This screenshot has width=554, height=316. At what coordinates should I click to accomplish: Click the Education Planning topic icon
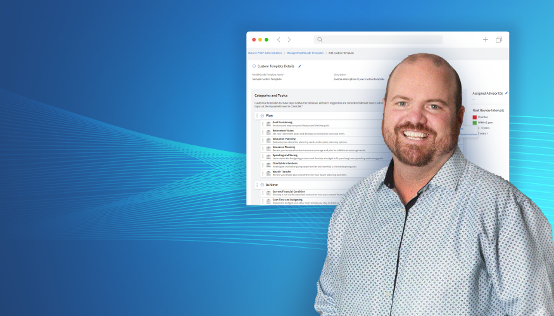[268, 140]
